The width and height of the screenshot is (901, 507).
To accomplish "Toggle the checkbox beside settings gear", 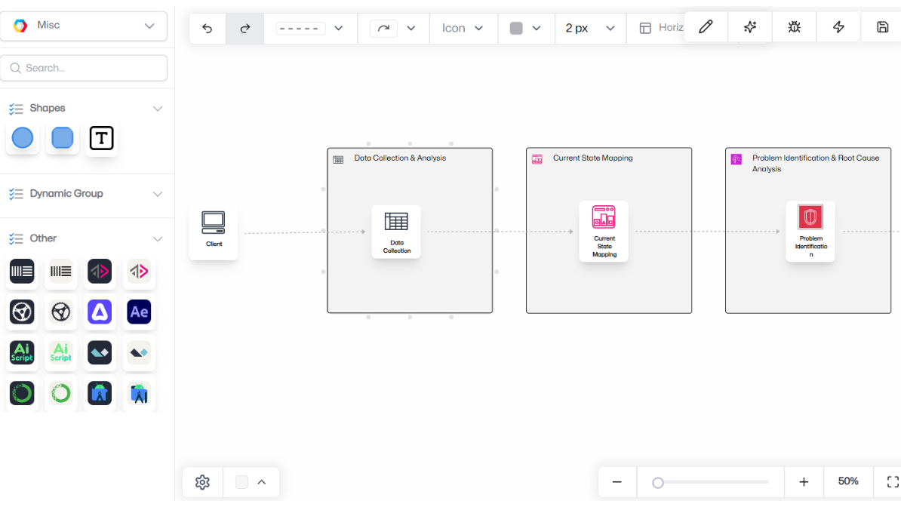I will [241, 482].
